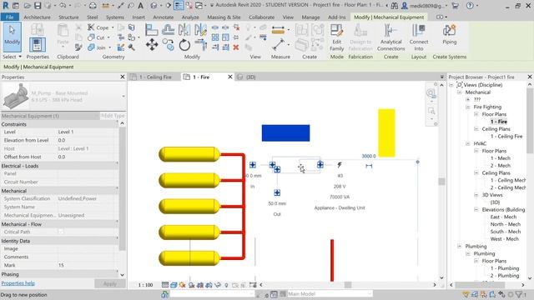Select the Offset tool

click(x=168, y=30)
